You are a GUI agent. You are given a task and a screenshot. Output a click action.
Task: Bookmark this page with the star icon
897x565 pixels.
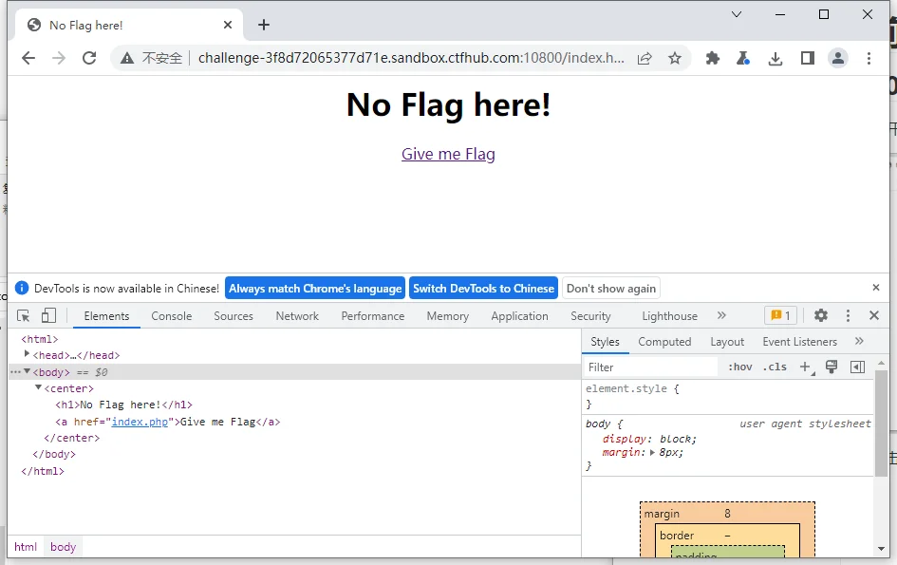click(675, 58)
